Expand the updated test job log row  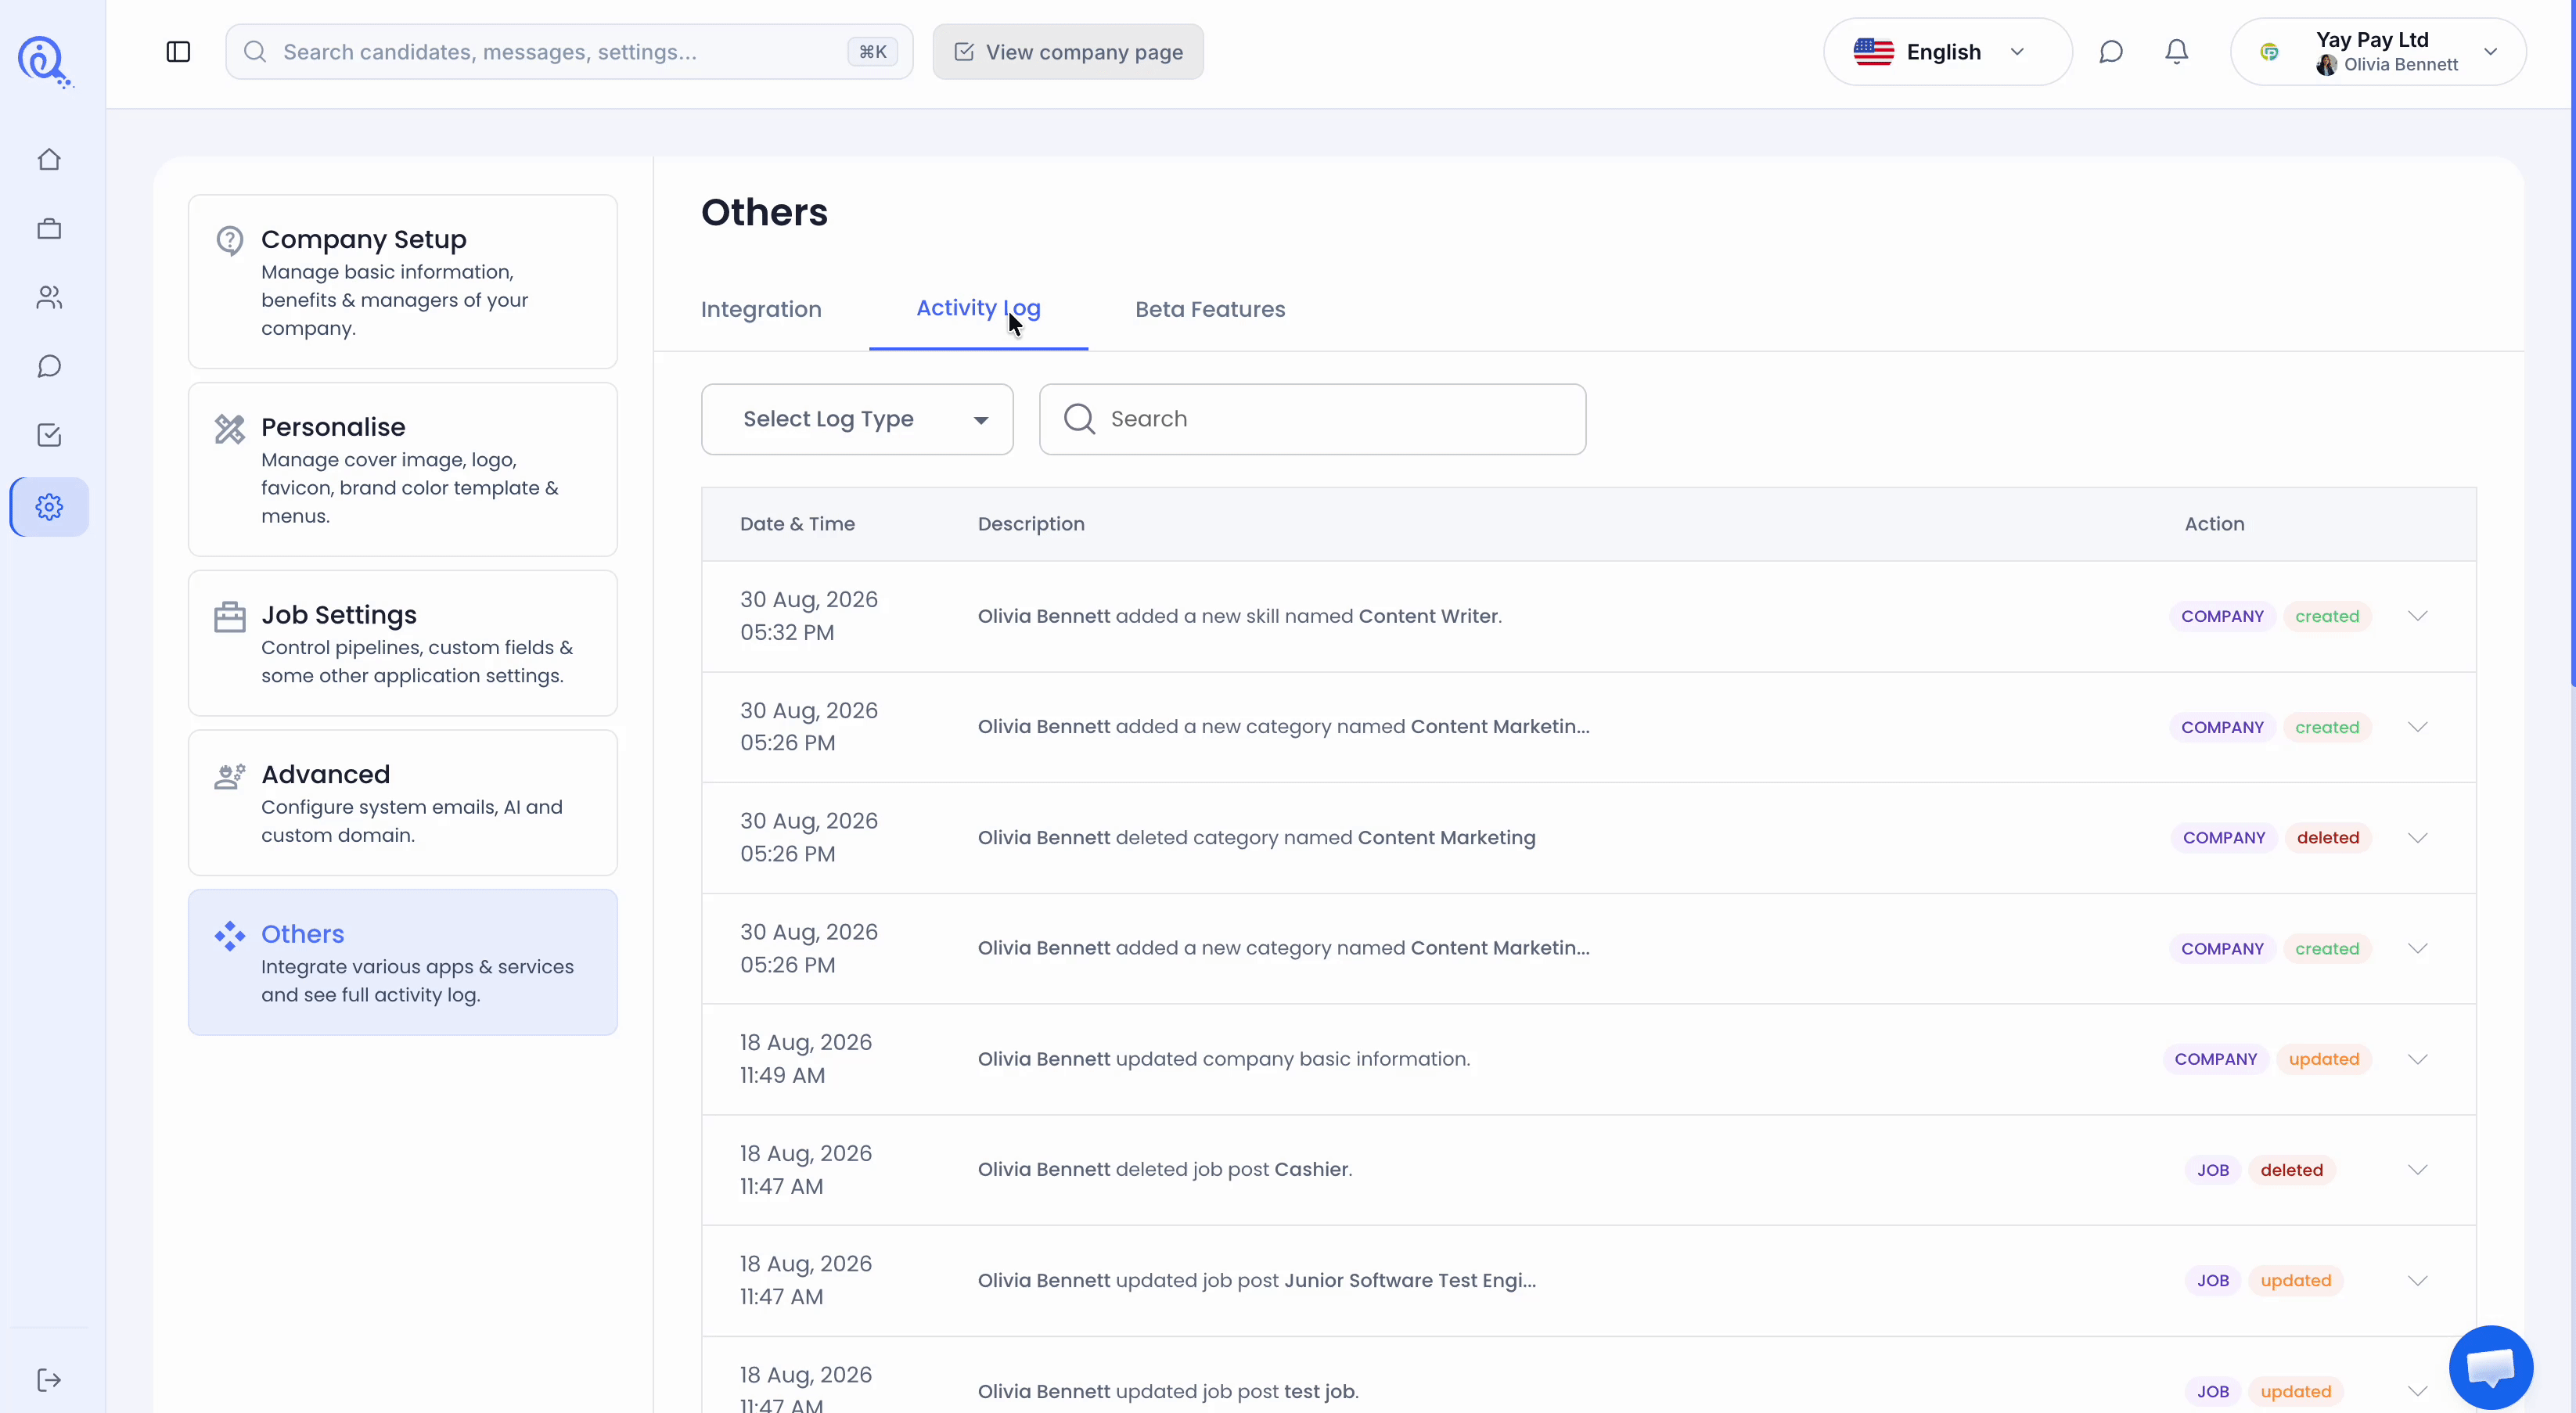click(x=2418, y=1391)
